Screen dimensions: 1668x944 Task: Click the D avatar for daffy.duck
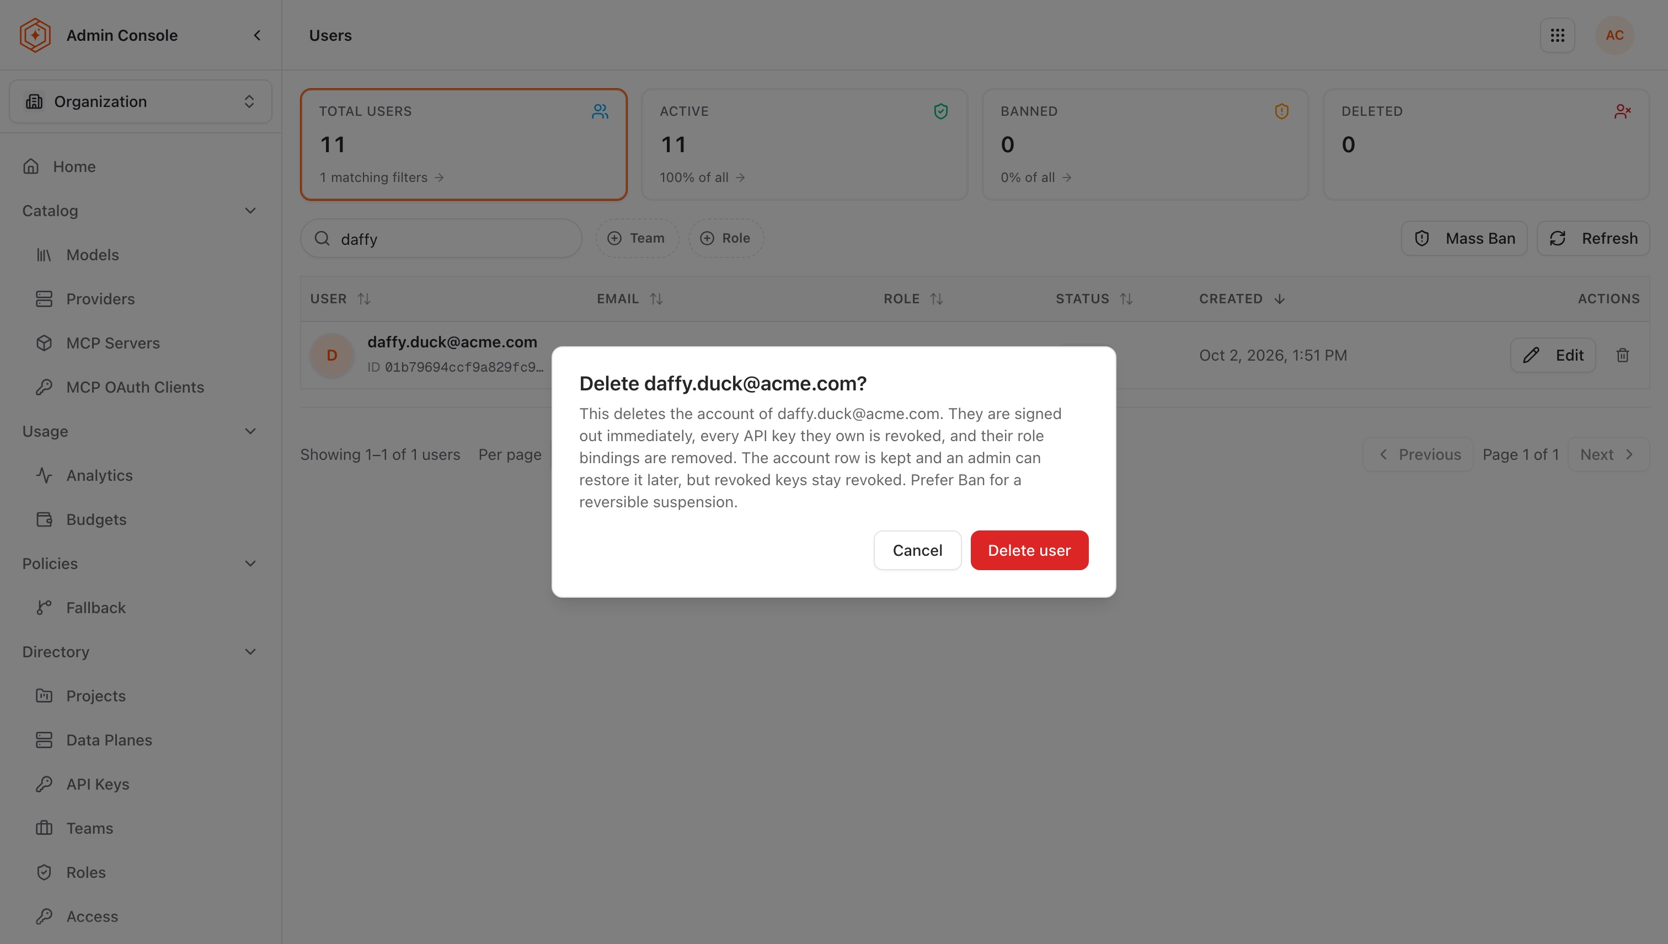click(332, 355)
